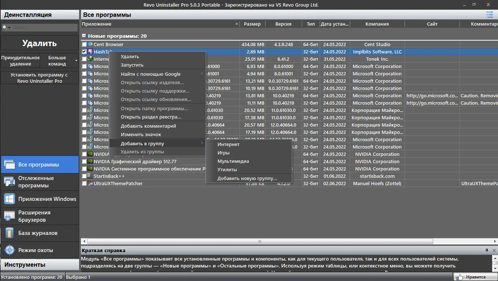Click the Traced Programs (Отслеженные программы) icon
498x281 pixels.
tap(9, 182)
